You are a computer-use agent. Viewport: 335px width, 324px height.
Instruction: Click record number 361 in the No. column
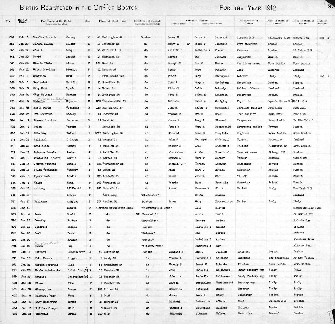[12, 37]
